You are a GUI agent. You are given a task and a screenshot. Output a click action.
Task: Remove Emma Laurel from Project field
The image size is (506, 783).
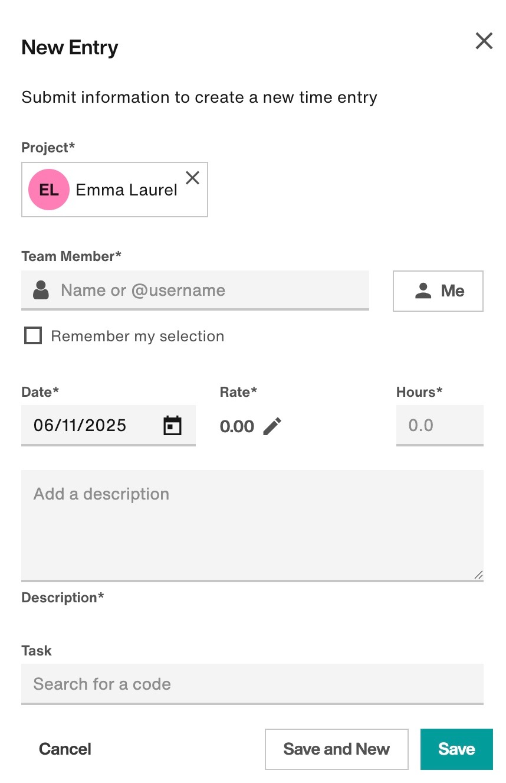192,177
